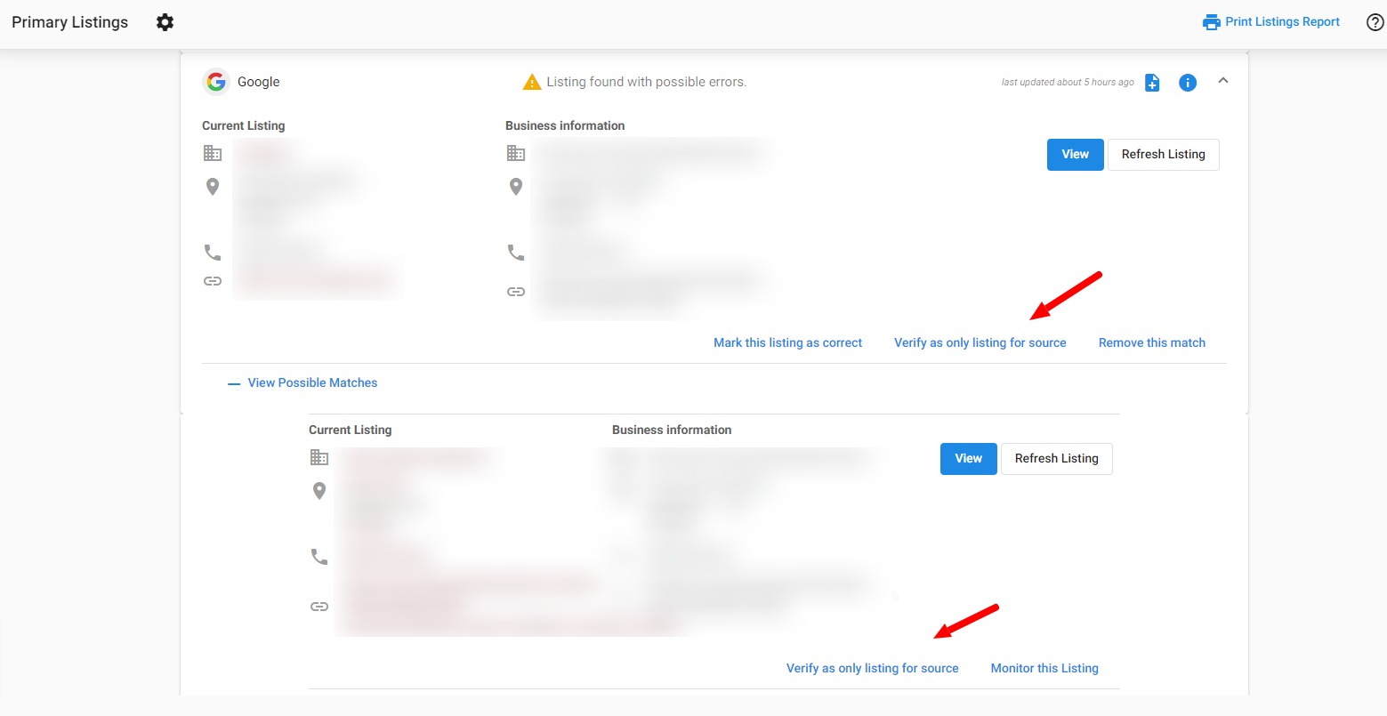Click the printer icon next to Print Listings Report

click(x=1210, y=20)
